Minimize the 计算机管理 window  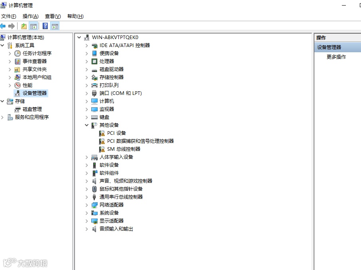(x=344, y=5)
